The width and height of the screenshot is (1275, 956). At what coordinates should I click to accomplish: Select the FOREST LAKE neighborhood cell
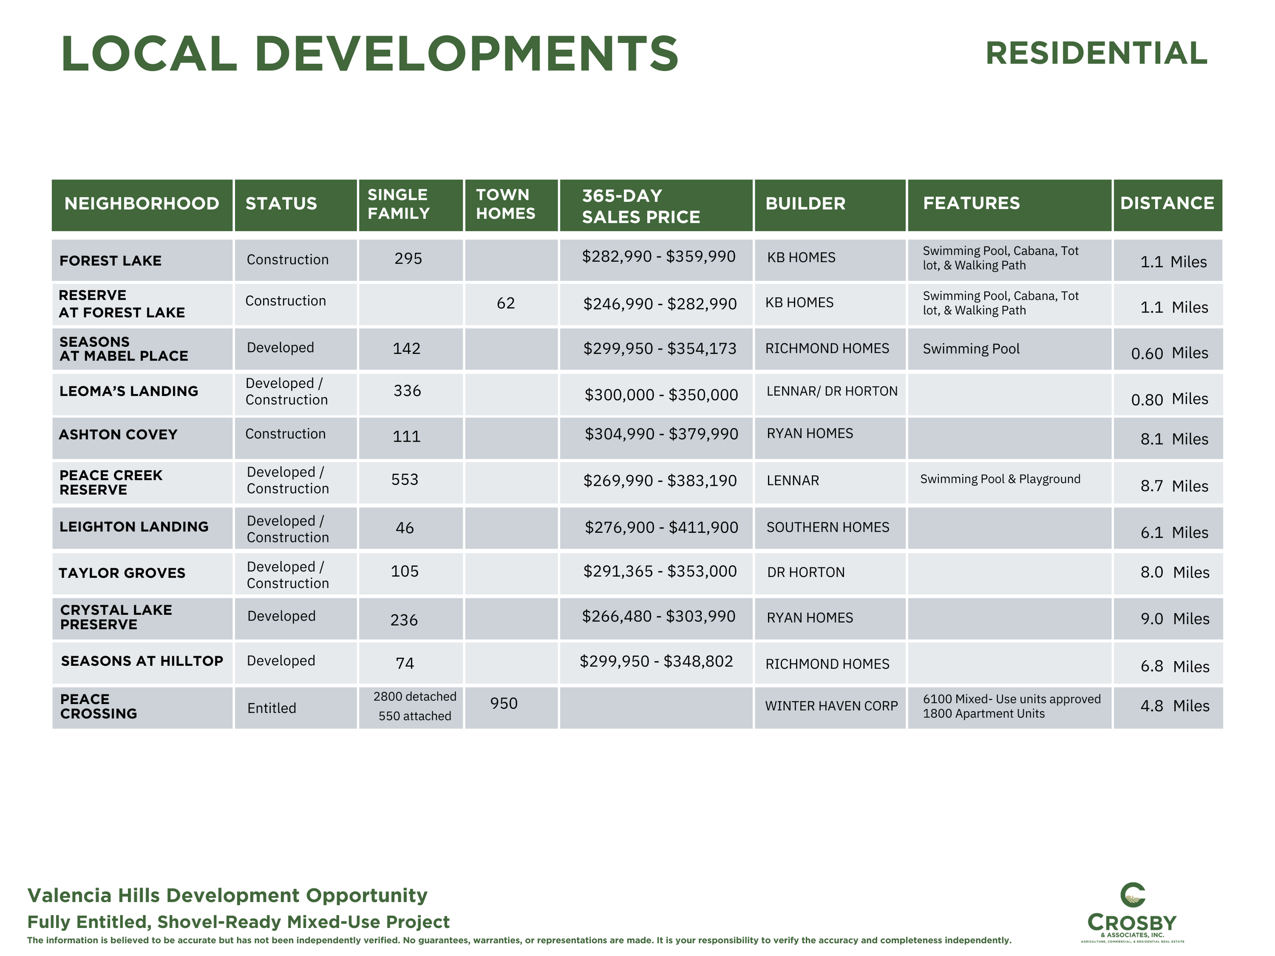(111, 261)
